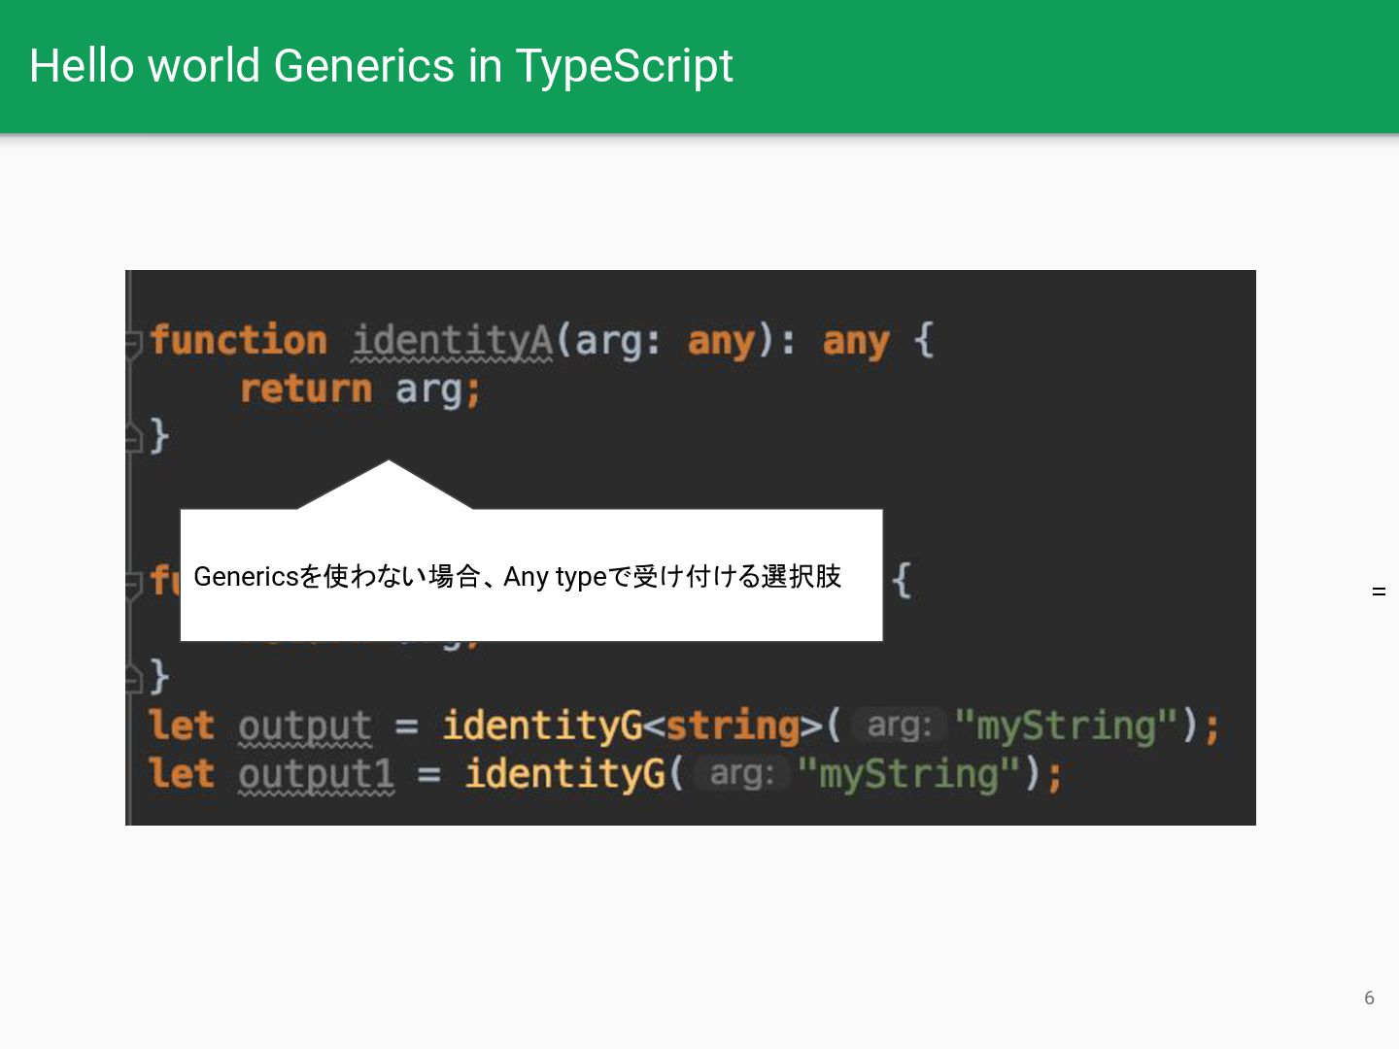Click the slide title 'Hello world Generics in TypeScript'
The image size is (1399, 1049).
coord(381,66)
